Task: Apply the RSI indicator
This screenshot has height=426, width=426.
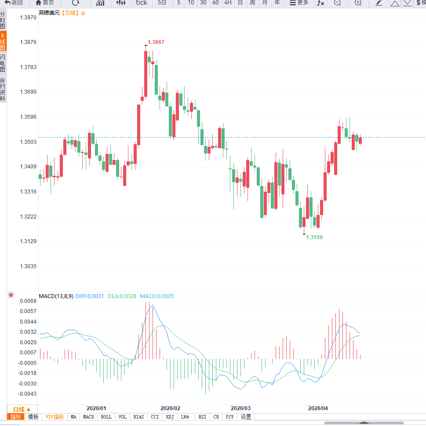Action: (202, 417)
